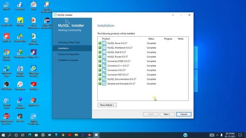Image resolution: width=246 pixels, height=138 pixels.
Task: Click the Show Details button
Action: click(x=107, y=105)
